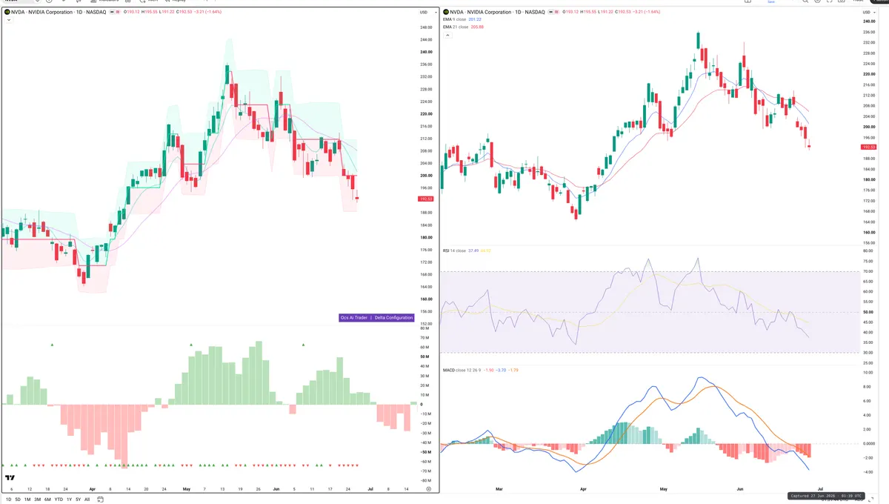Screen dimensions: 889x504
Task: Click the 205.88 EMA 21 value
Action: [x=477, y=27]
